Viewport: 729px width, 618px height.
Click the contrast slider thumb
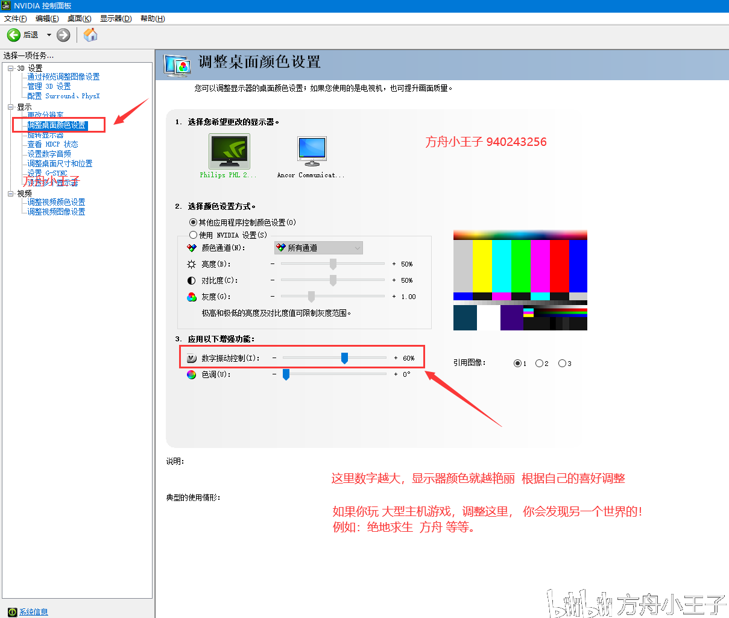point(333,280)
